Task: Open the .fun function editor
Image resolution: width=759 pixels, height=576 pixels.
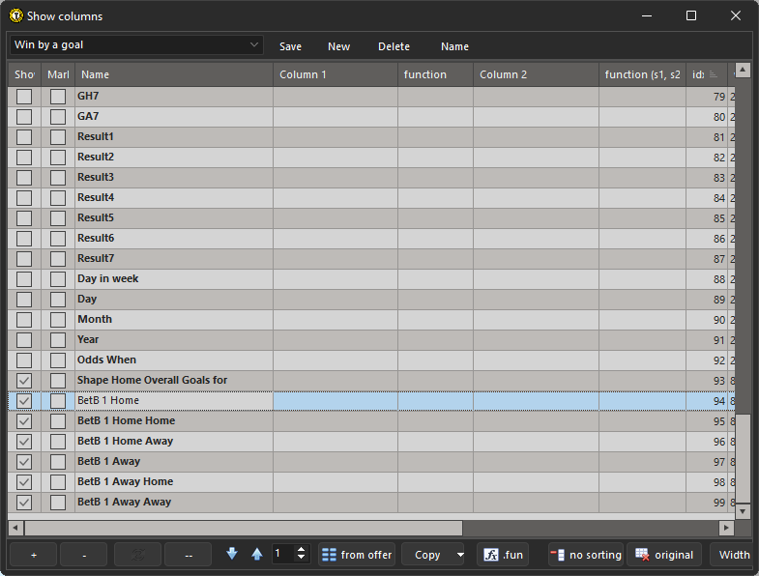Action: [x=503, y=555]
